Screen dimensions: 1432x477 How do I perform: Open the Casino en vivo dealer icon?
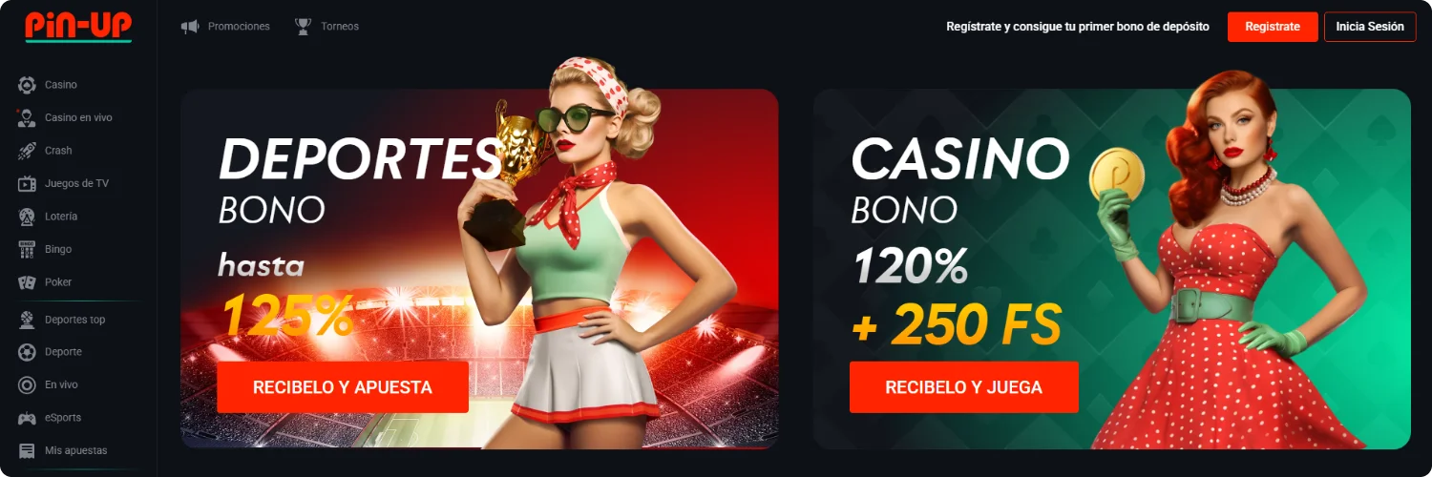27,117
